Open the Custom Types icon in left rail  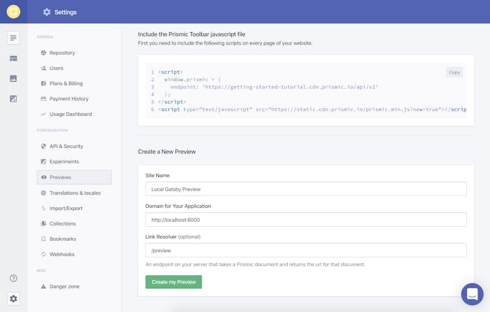(13, 59)
